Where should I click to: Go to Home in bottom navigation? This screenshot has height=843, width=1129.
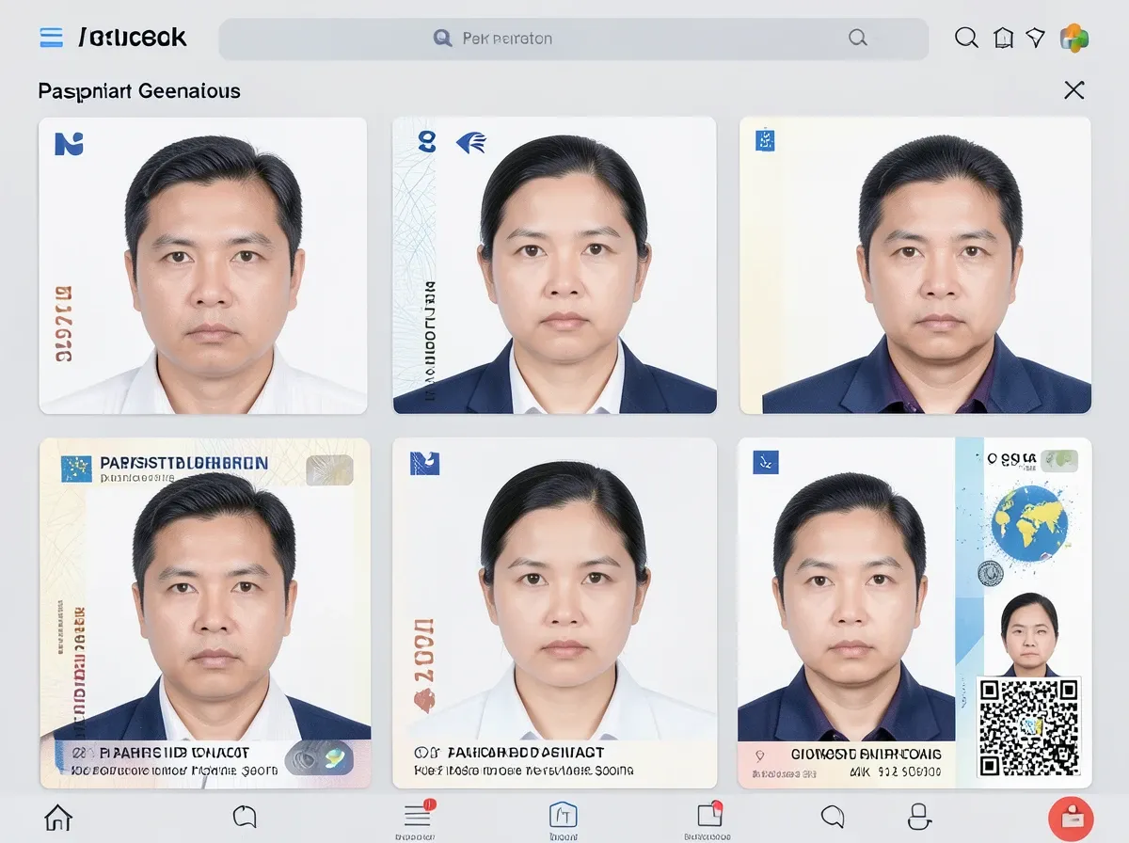point(58,817)
